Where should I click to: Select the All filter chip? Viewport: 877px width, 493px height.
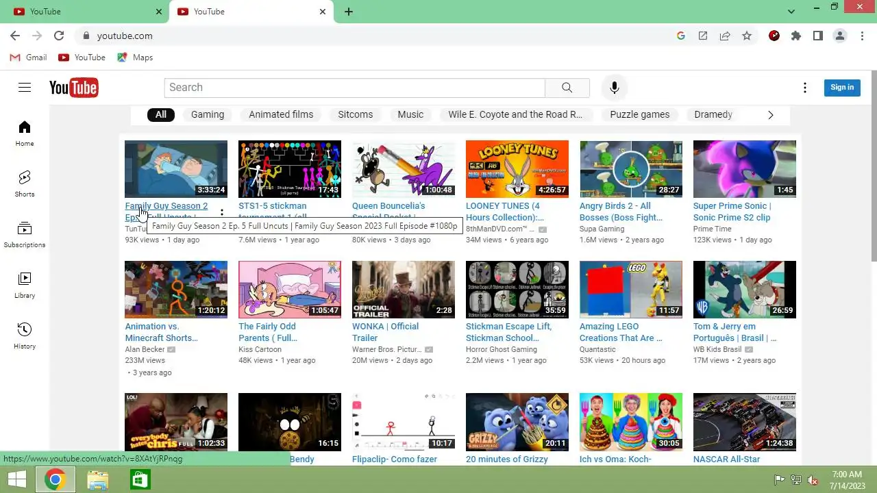[161, 114]
